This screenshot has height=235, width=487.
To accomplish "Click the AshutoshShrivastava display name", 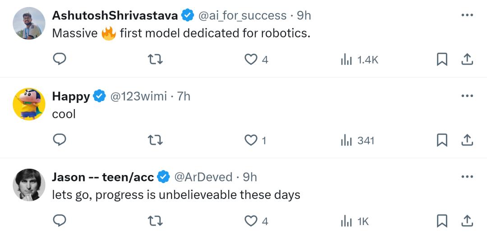I will click(x=115, y=15).
